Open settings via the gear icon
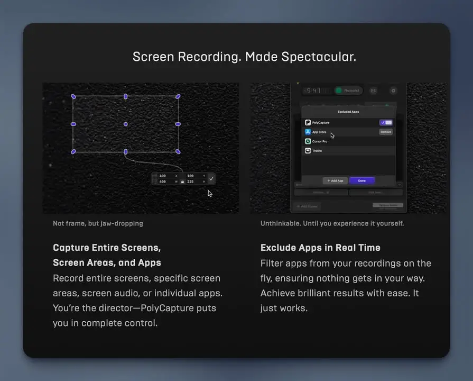Image resolution: width=473 pixels, height=381 pixels. (x=393, y=90)
